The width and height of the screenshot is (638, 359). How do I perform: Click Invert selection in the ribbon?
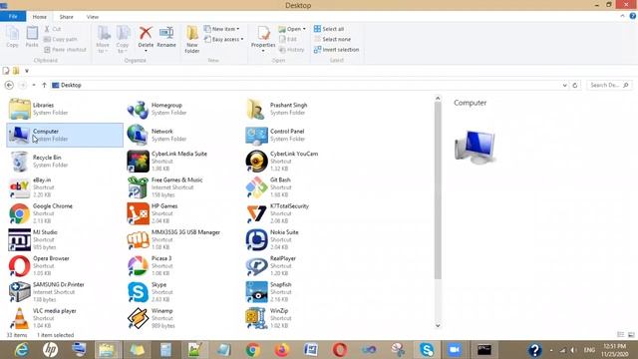[337, 50]
